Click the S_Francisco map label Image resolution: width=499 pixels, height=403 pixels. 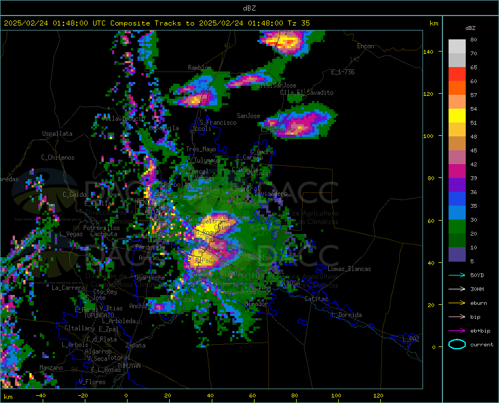218,123
